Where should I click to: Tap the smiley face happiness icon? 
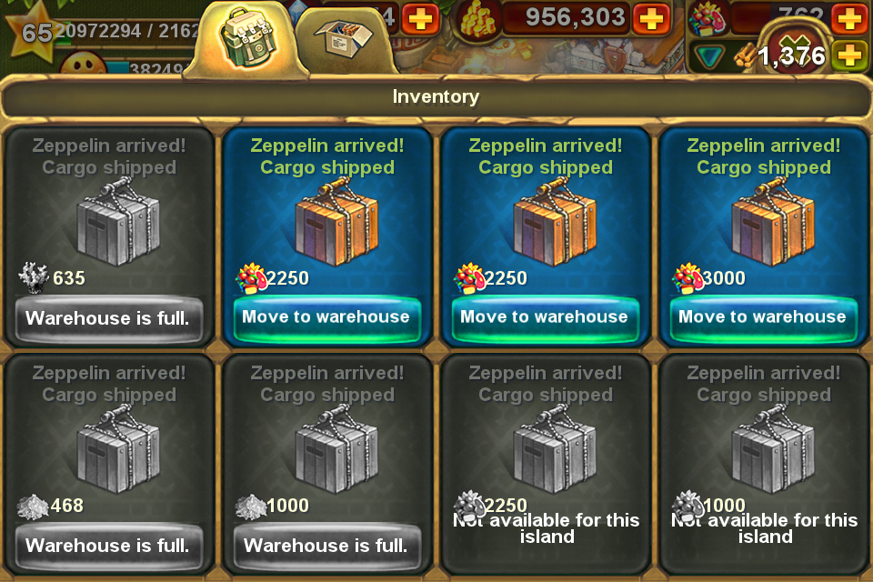pos(84,65)
